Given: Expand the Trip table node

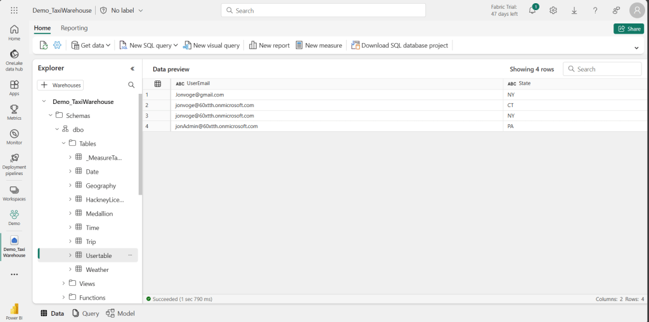Looking at the screenshot, I should pos(70,241).
